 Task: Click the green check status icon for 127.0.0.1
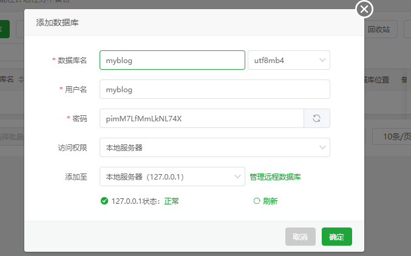[x=104, y=201]
